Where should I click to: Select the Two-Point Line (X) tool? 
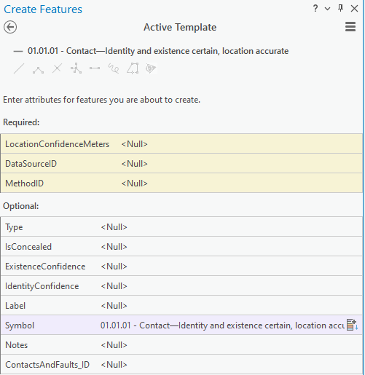click(57, 68)
